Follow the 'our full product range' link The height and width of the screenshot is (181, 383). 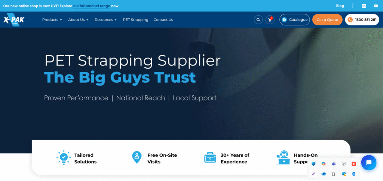[92, 6]
